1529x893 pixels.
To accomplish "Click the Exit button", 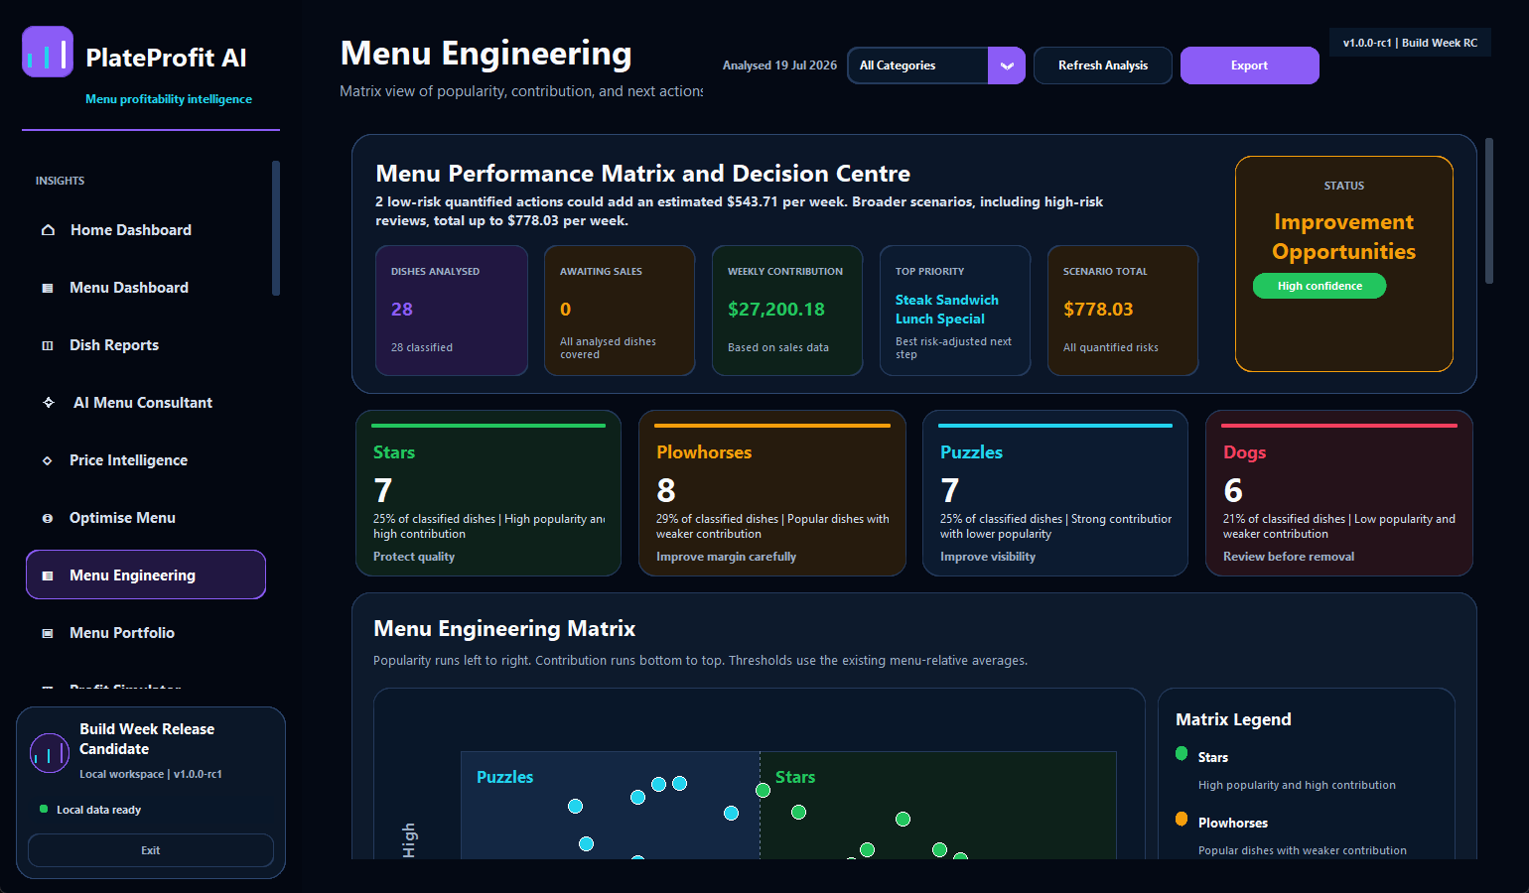I will tap(151, 850).
